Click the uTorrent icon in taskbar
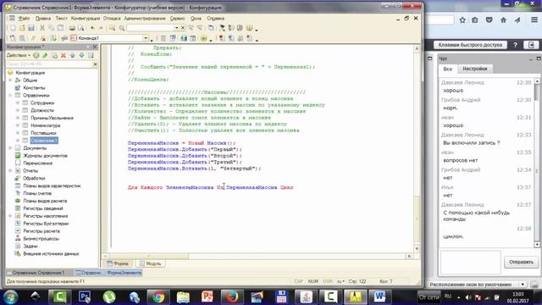 (x=109, y=297)
